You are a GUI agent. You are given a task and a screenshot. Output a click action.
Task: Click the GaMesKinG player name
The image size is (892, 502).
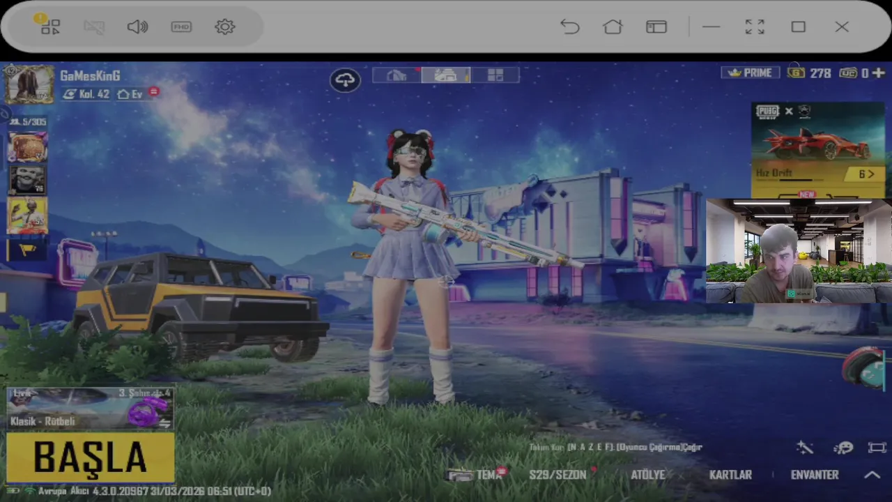coord(90,75)
